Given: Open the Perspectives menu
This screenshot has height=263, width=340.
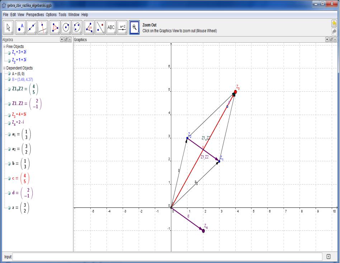Looking at the screenshot, I should (x=35, y=15).
